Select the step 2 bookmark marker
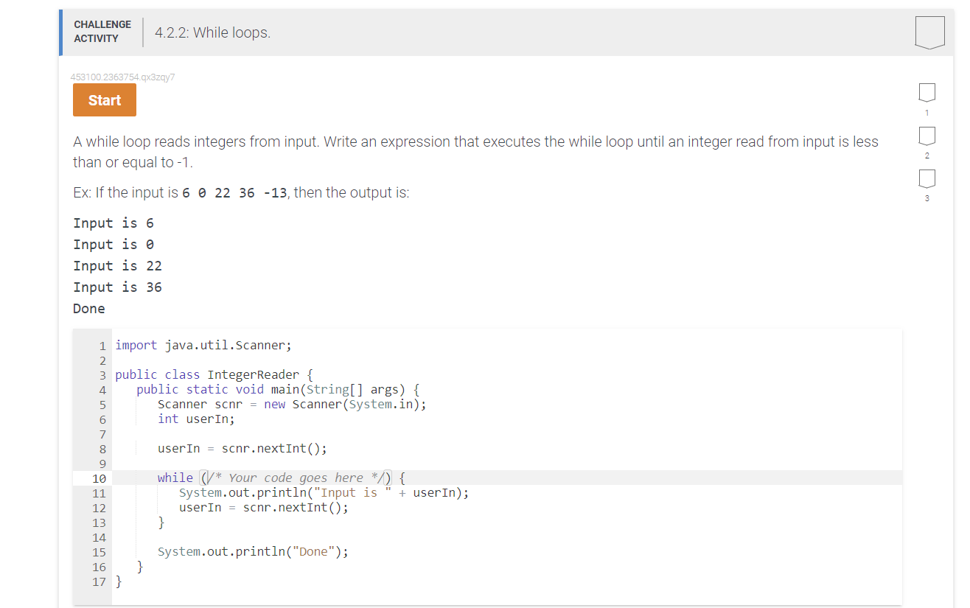Viewport: 970px width, 608px height. pyautogui.click(x=927, y=136)
